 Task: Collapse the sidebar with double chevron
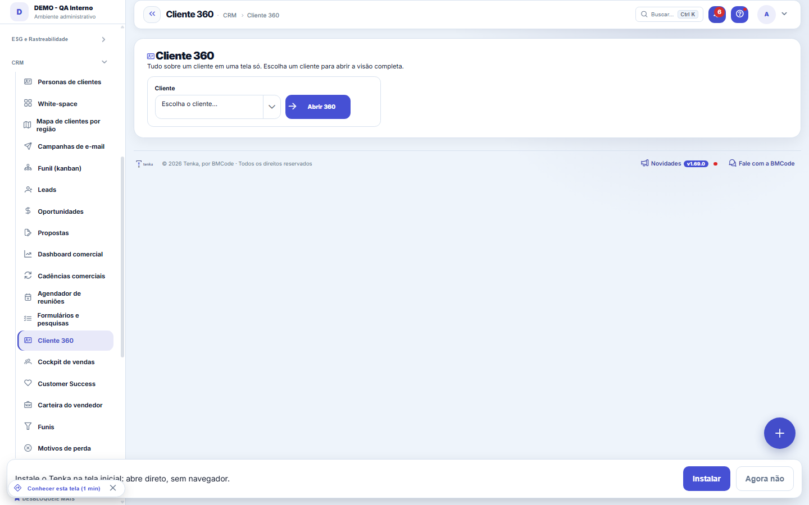(x=152, y=14)
